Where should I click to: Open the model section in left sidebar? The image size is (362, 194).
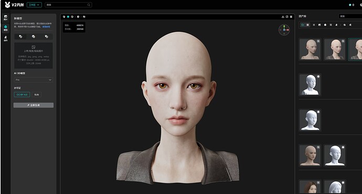click(6, 28)
